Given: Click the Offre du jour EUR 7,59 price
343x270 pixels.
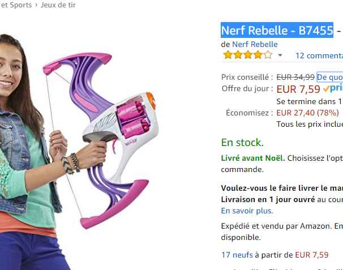Looking at the screenshot, I should pos(298,89).
